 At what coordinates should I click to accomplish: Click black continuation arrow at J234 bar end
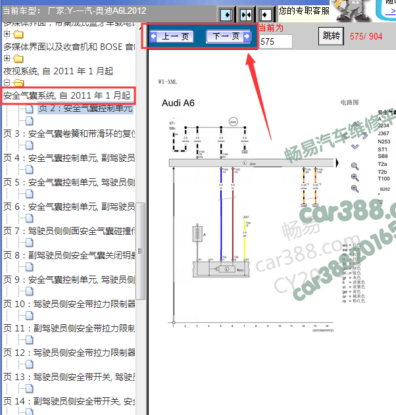pyautogui.click(x=337, y=162)
